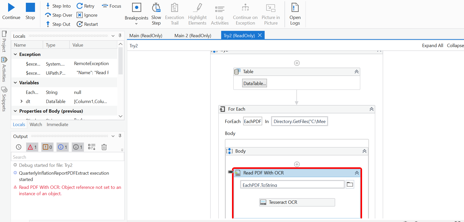
Task: Collapse the Read PDF With OCR activity
Action: pyautogui.click(x=357, y=173)
